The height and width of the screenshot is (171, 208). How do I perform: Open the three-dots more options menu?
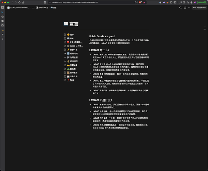[x=189, y=7]
